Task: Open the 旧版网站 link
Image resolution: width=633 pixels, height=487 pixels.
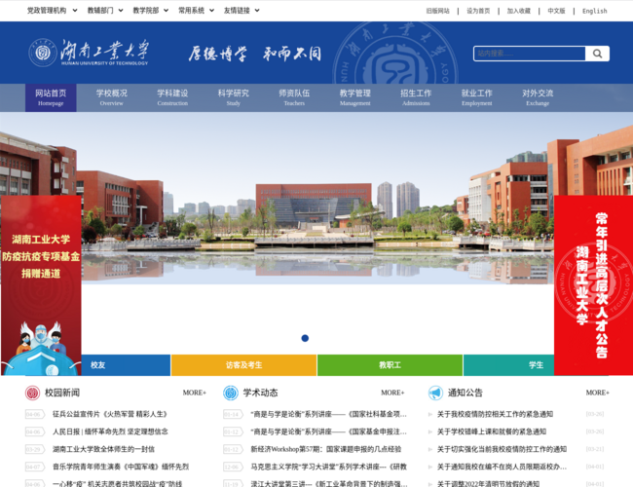Action: (437, 11)
